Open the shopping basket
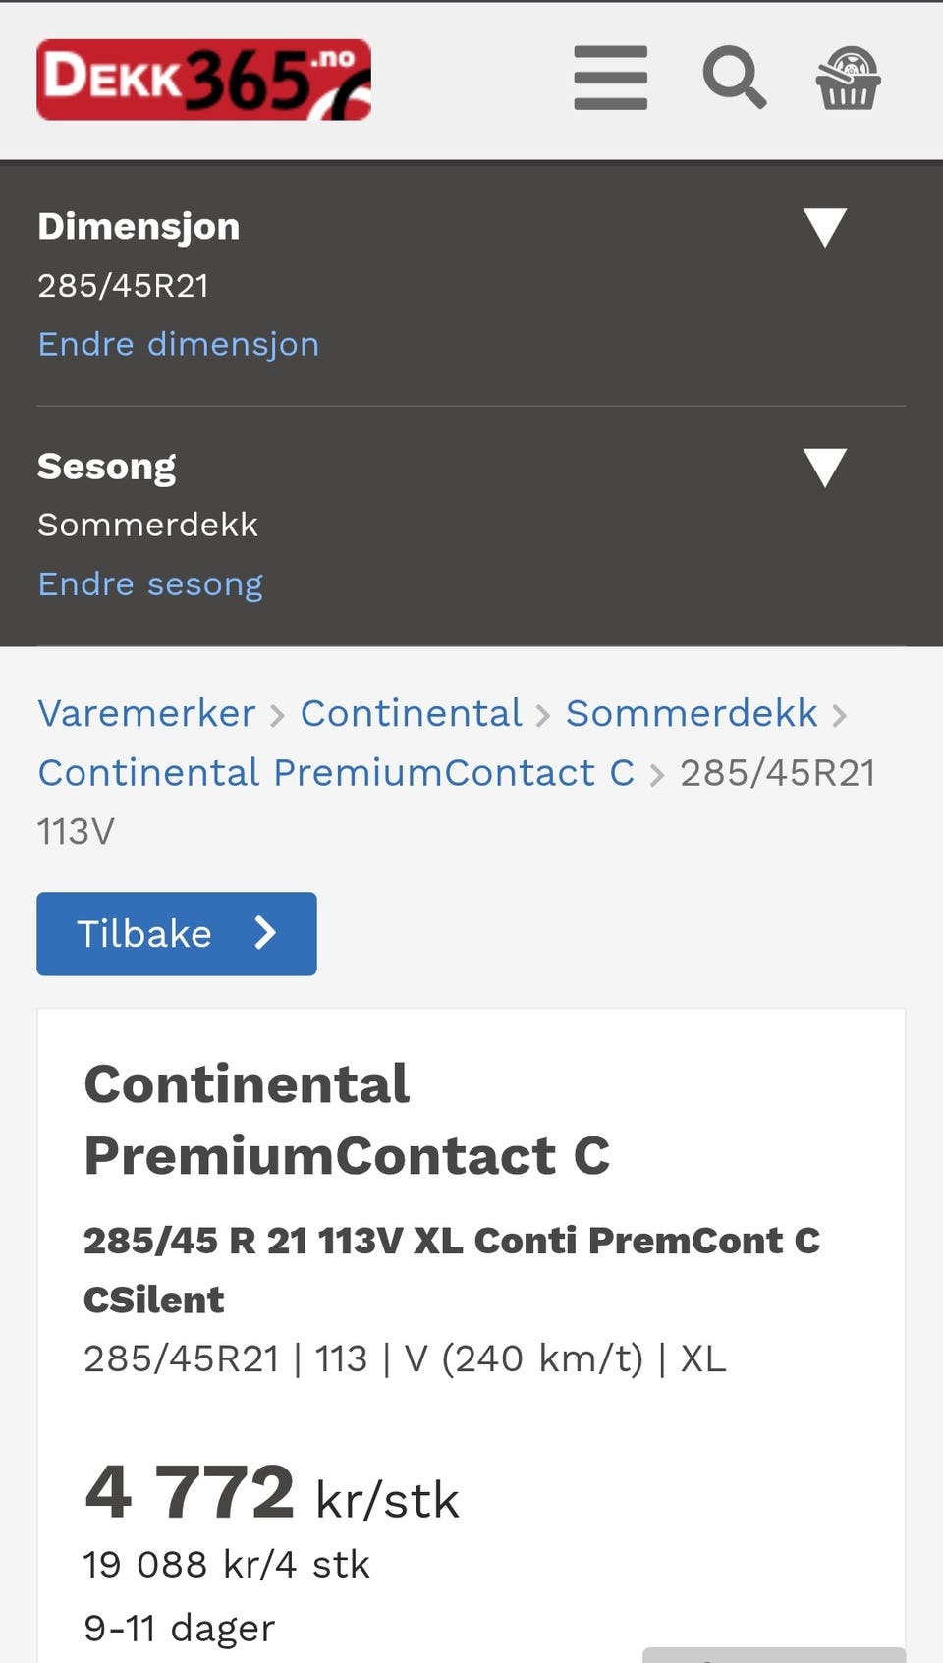Viewport: 943px width, 1663px height. pyautogui.click(x=848, y=78)
